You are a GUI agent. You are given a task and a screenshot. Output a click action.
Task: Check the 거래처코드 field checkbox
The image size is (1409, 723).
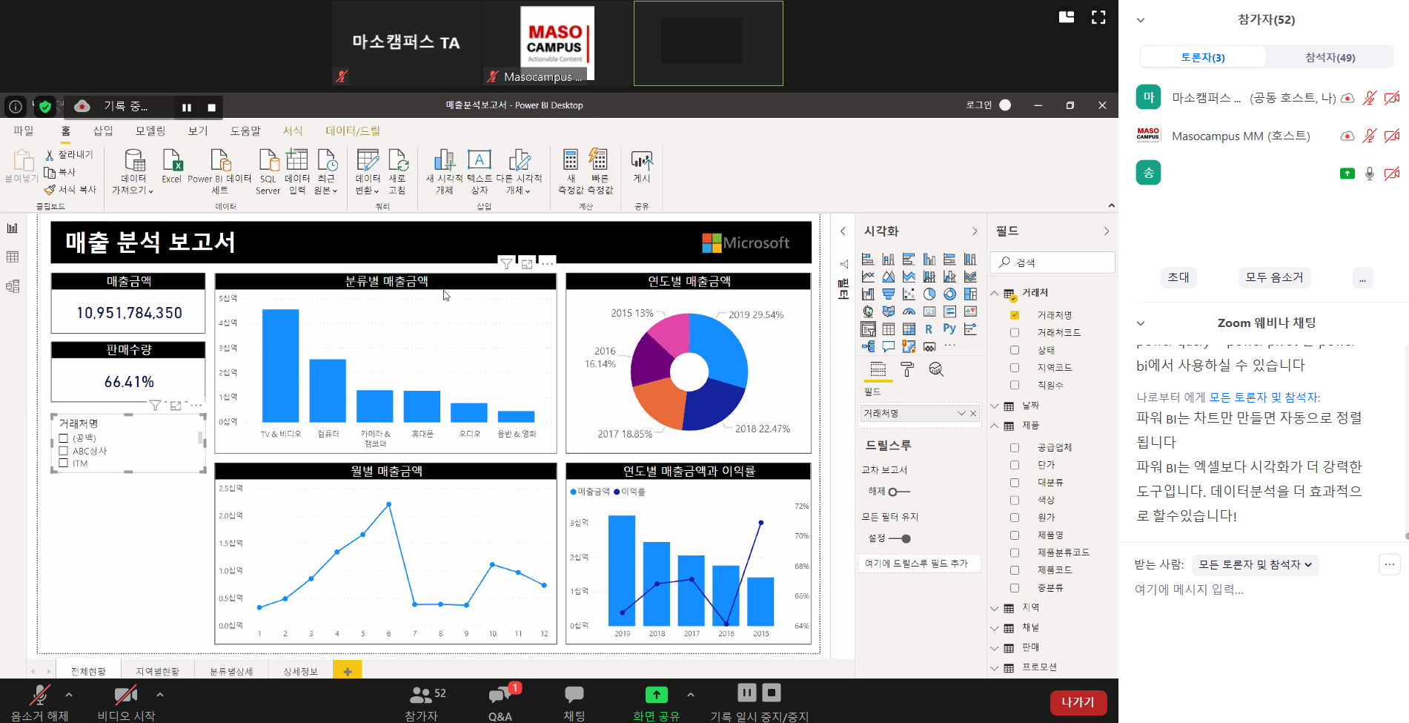[x=1015, y=333]
